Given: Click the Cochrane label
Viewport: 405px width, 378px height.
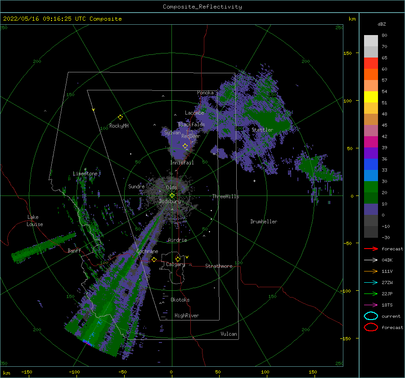Looking at the screenshot, I should coord(147,251).
